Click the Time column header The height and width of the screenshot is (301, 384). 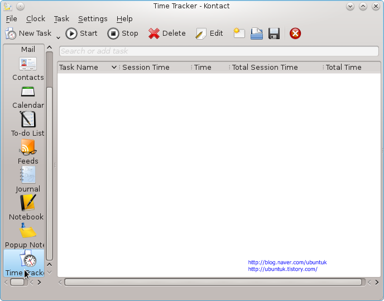coord(210,67)
